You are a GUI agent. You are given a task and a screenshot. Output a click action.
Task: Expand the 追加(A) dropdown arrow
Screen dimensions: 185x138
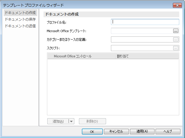pos(71,121)
